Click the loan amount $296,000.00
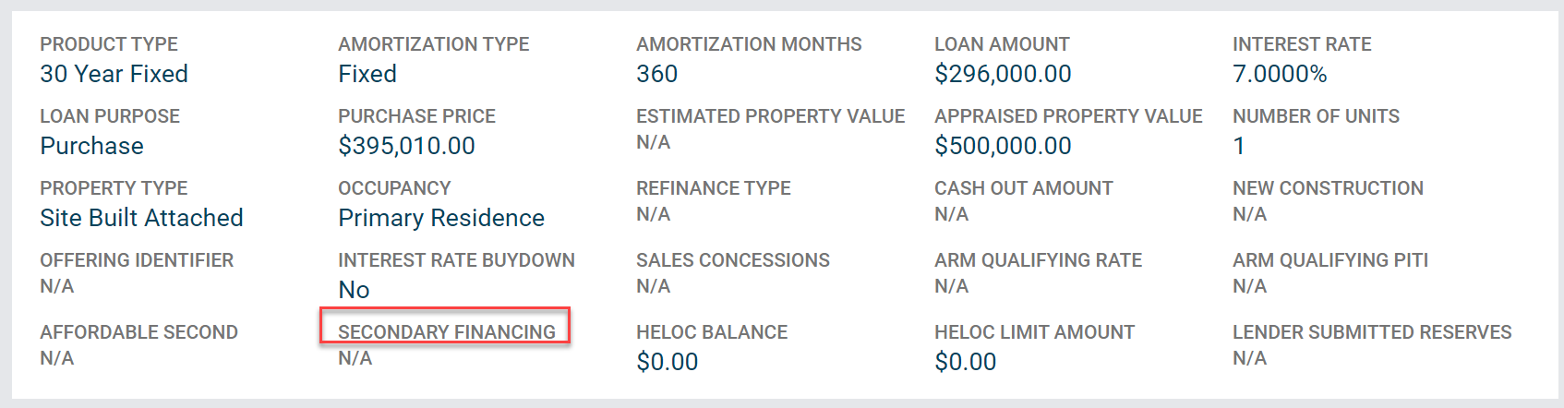Image resolution: width=1564 pixels, height=408 pixels. click(1003, 74)
